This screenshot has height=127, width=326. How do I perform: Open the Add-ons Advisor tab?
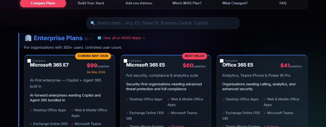pyautogui.click(x=139, y=3)
